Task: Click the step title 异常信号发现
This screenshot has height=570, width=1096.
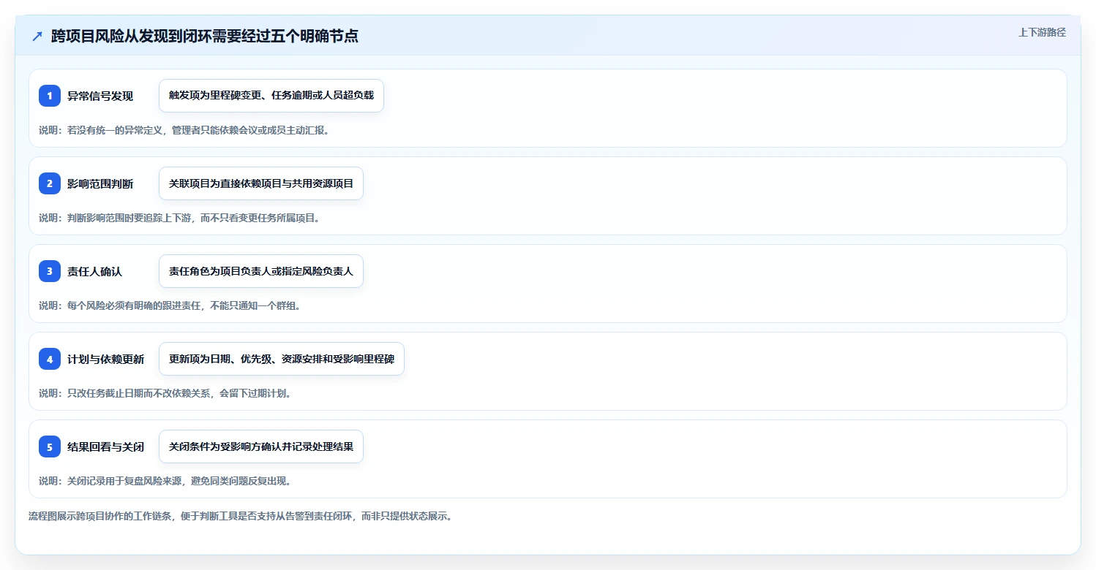Action: click(x=100, y=96)
